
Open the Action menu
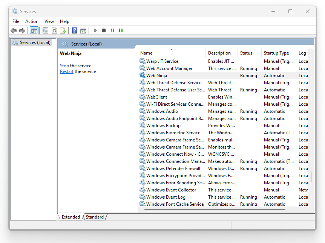pyautogui.click(x=32, y=21)
